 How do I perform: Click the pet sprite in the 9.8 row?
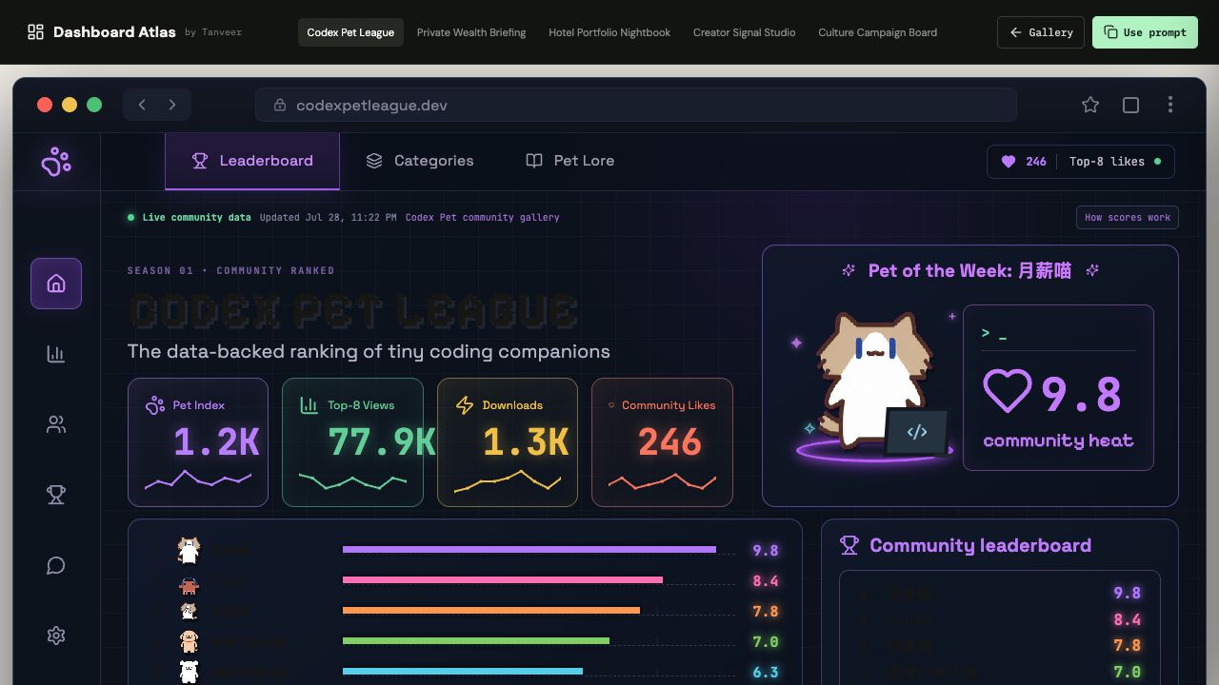(190, 550)
